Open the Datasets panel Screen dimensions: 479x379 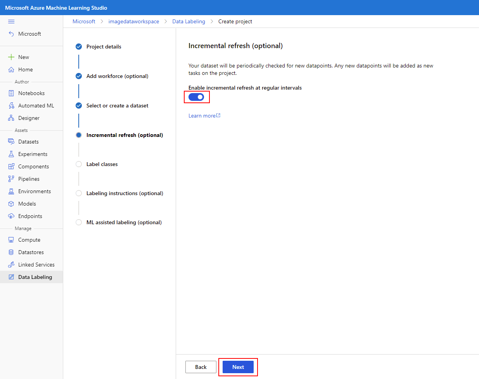(x=29, y=141)
